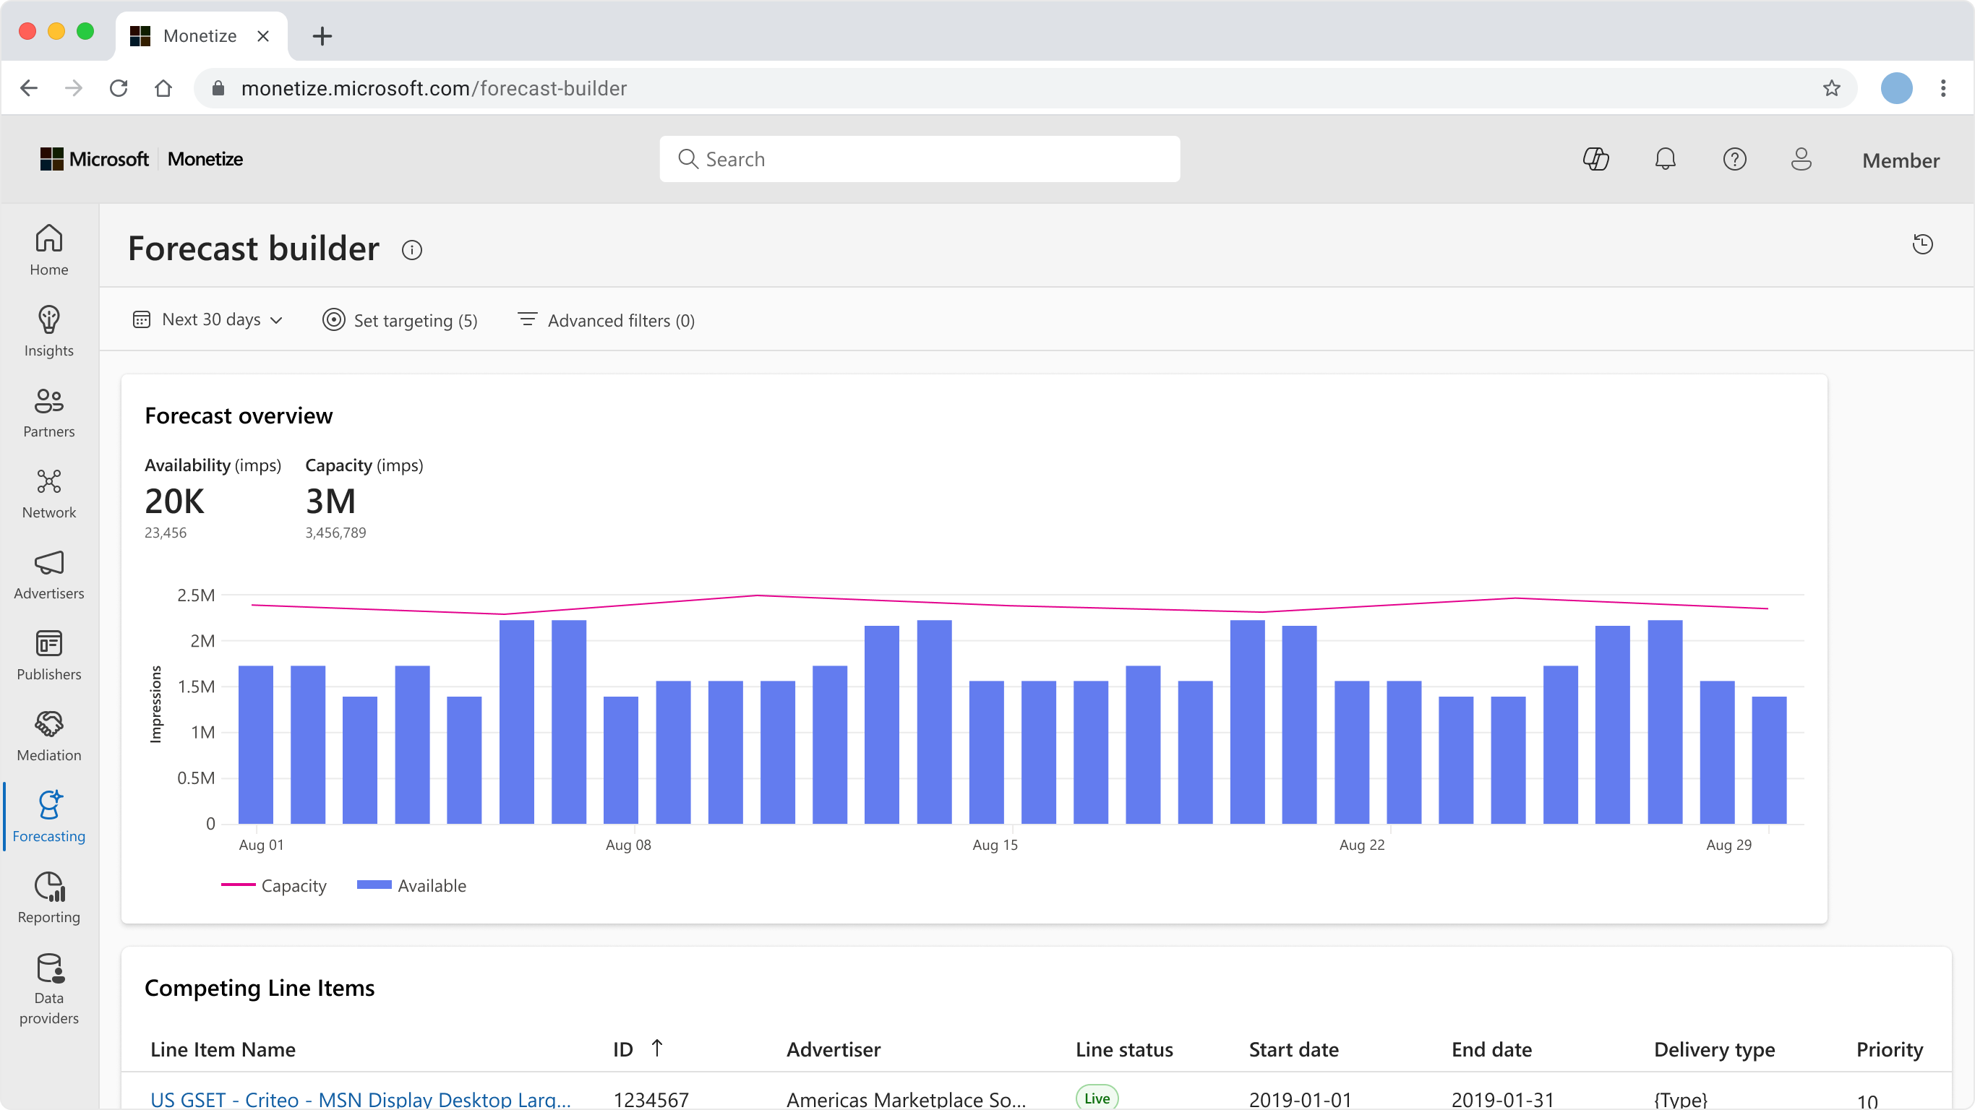Toggle the Capacity legend series
The width and height of the screenshot is (1975, 1110).
tap(275, 885)
